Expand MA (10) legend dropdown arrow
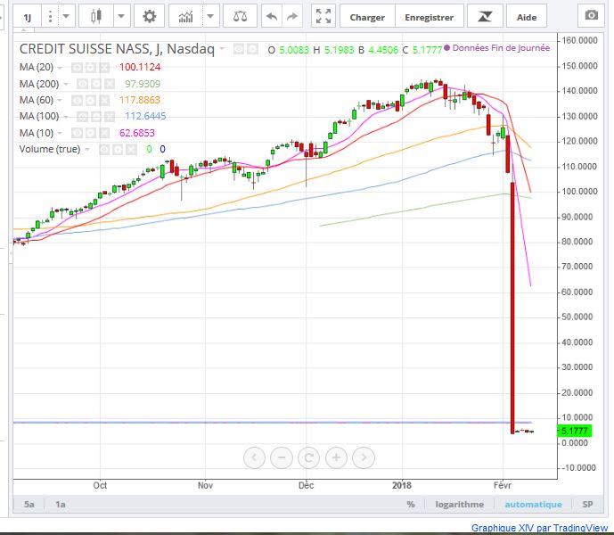The image size is (614, 535). 60,133
